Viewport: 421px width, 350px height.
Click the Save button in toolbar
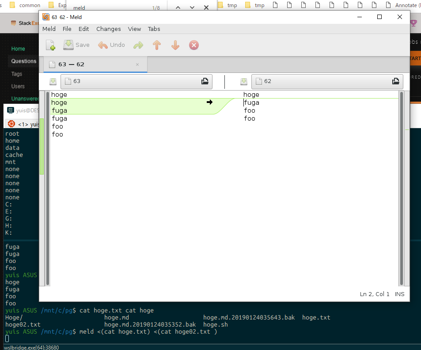point(76,45)
